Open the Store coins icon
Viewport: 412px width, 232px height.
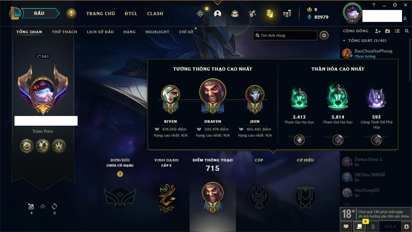tap(287, 14)
